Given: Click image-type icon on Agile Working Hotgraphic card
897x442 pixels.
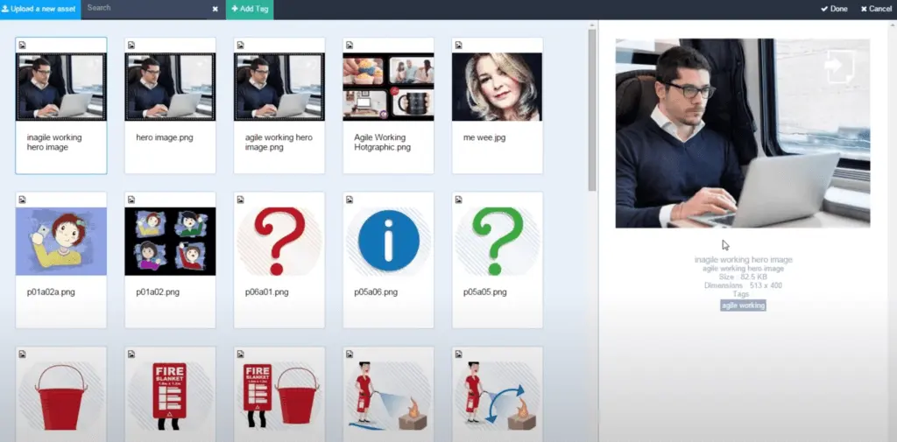Looking at the screenshot, I should (350, 46).
